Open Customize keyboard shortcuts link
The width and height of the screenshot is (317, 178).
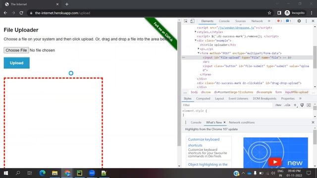click(x=204, y=142)
